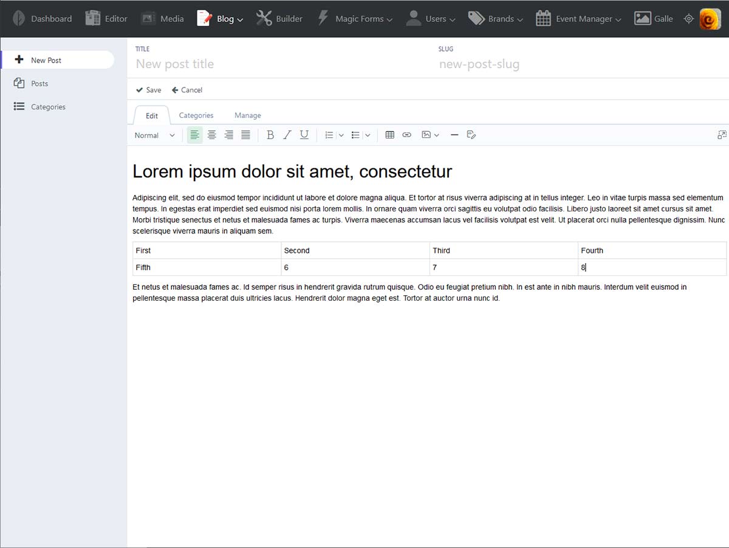Click the Builder tools icon
The height and width of the screenshot is (548, 729).
264,18
